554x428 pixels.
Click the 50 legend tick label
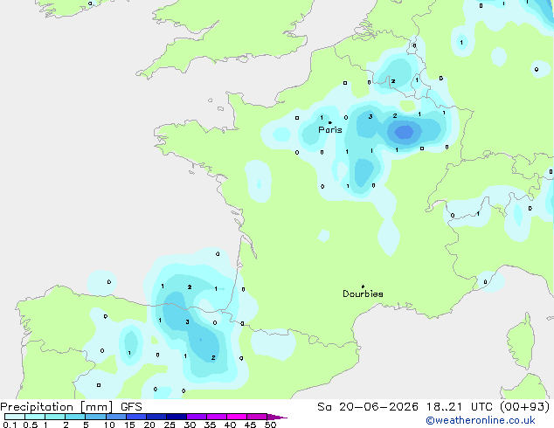(270, 425)
